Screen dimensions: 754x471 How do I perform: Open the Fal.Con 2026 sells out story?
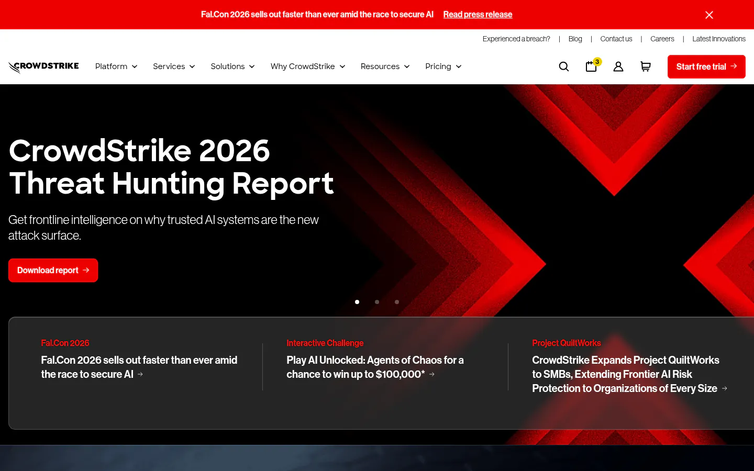click(139, 367)
